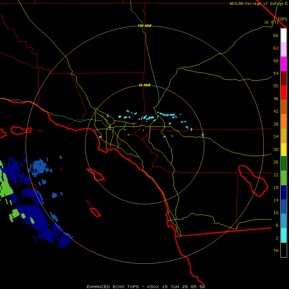289x289 pixels.
Task: Click the TH threshold legend label
Action: [276, 251]
